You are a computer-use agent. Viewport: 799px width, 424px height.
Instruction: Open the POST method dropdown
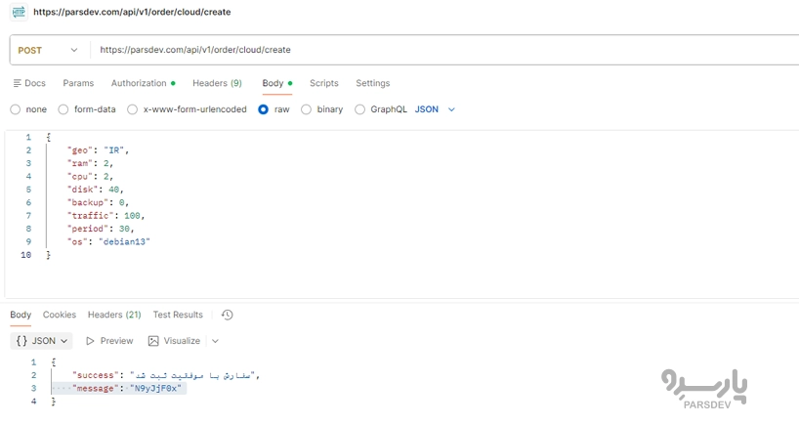click(x=49, y=50)
